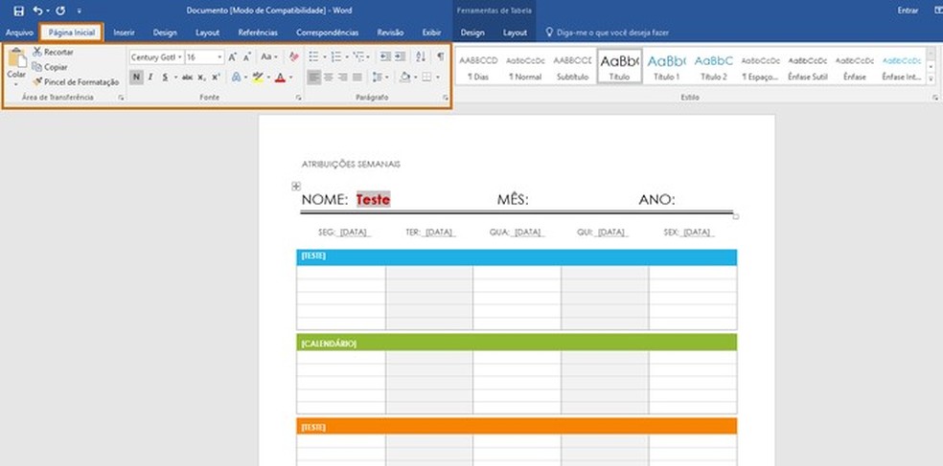
Task: Click the table move handle above NOME
Action: (296, 187)
